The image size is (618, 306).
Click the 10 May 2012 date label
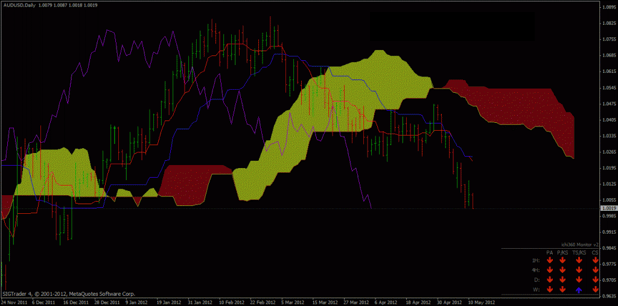482,302
